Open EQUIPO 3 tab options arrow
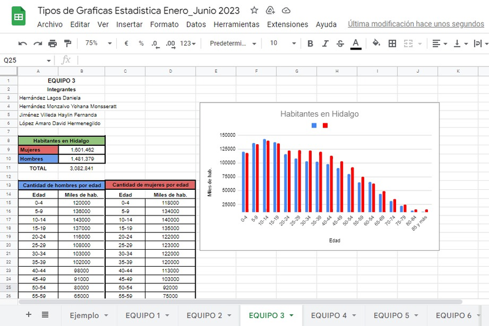This screenshot has width=489, height=326. pyautogui.click(x=292, y=316)
